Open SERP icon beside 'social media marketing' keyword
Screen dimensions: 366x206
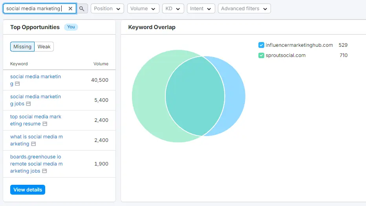pyautogui.click(x=17, y=84)
